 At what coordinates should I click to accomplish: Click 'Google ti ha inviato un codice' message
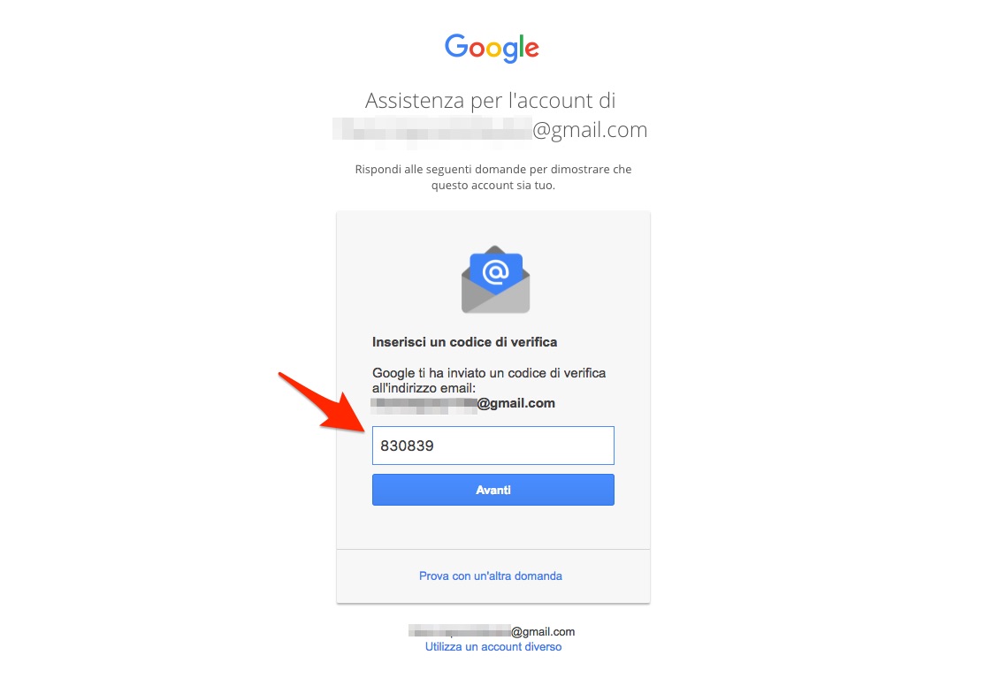(x=489, y=380)
